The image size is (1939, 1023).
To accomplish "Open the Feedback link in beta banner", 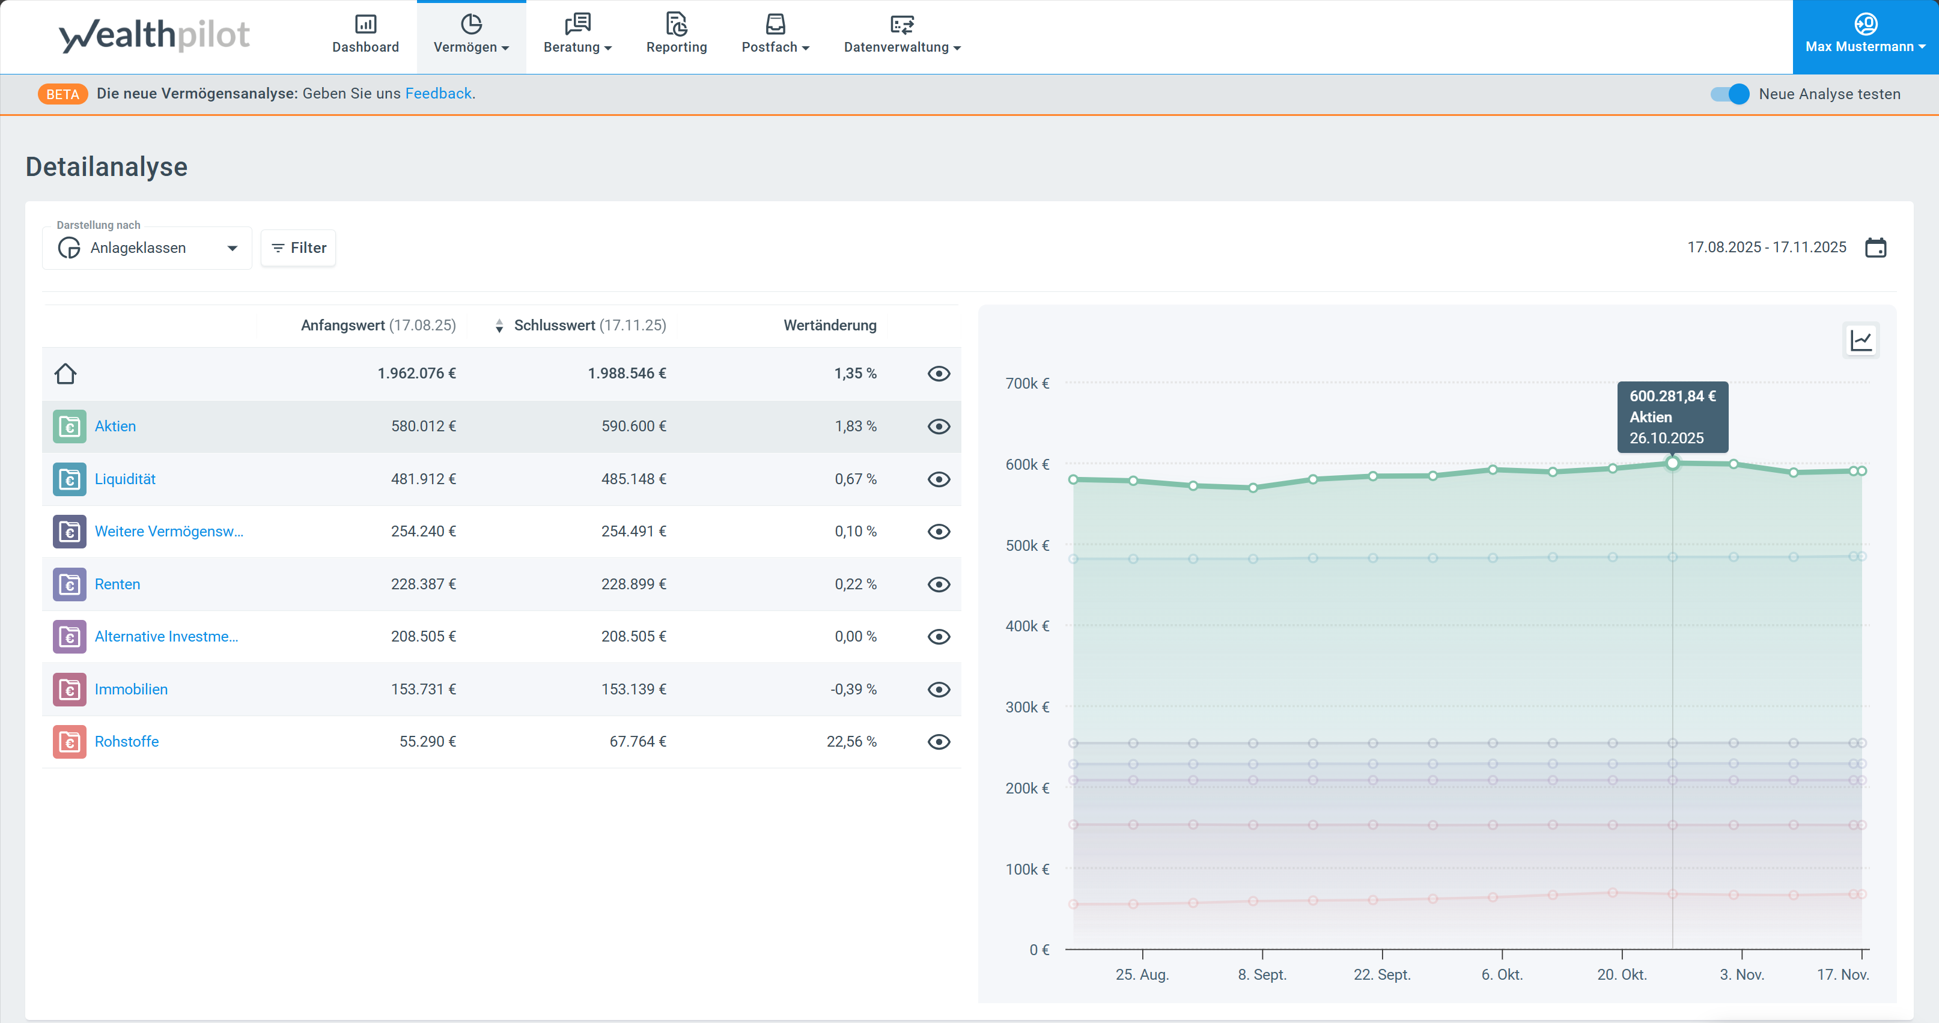I will click(x=438, y=93).
